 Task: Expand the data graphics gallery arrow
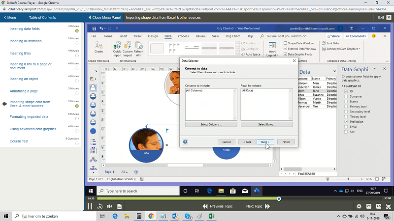tap(237, 54)
